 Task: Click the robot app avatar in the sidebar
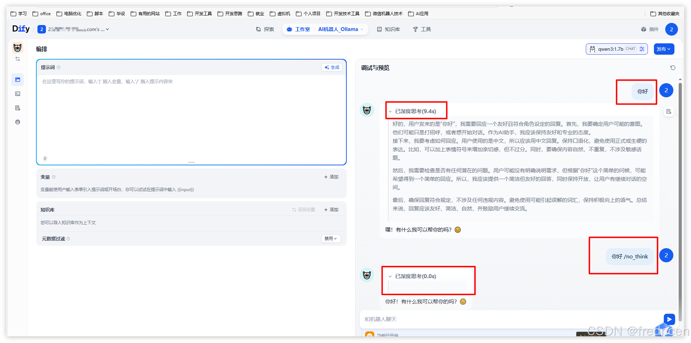click(17, 48)
